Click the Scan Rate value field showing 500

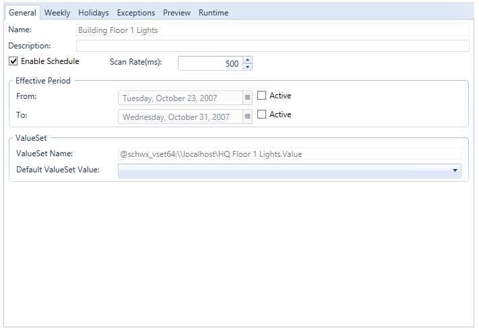pyautogui.click(x=210, y=63)
